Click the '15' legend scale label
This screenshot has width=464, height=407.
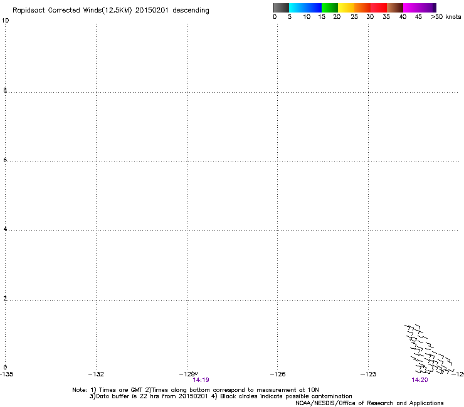pyautogui.click(x=322, y=17)
